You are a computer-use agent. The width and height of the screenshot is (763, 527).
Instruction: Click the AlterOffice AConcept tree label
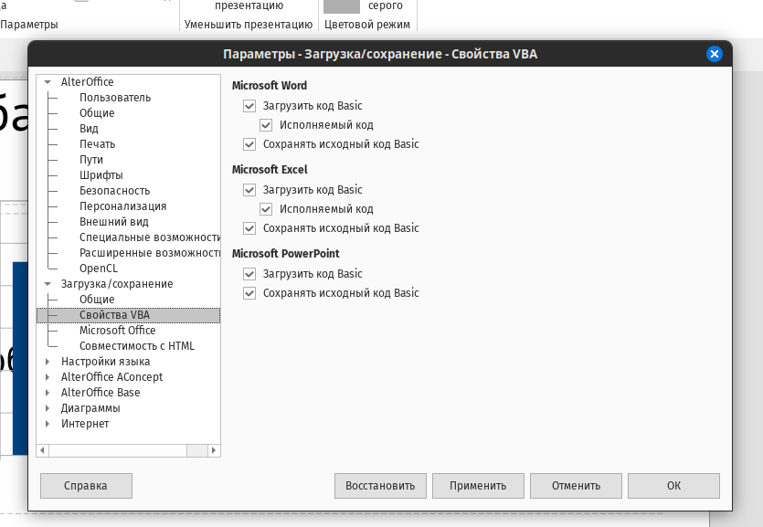coord(111,377)
